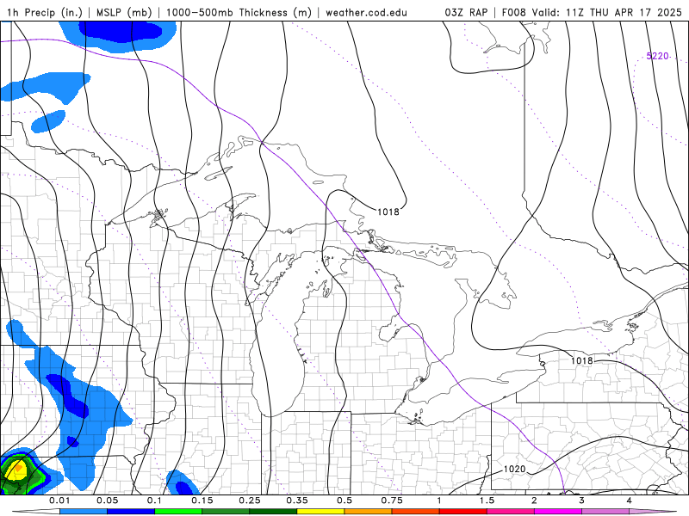The height and width of the screenshot is (516, 689).
Task: Click the '1h Precip (in.)' title text
Action: click(45, 12)
